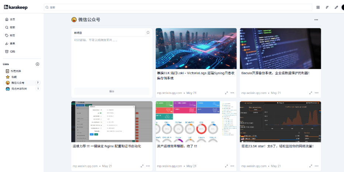344x172 pixels.
Task: Expand the Bacula bookmark card to full view
Action: pos(310,93)
